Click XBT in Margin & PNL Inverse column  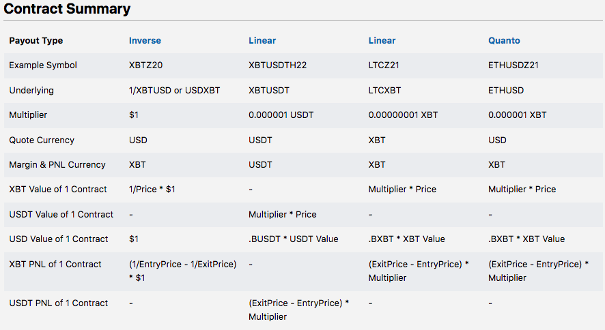(137, 165)
